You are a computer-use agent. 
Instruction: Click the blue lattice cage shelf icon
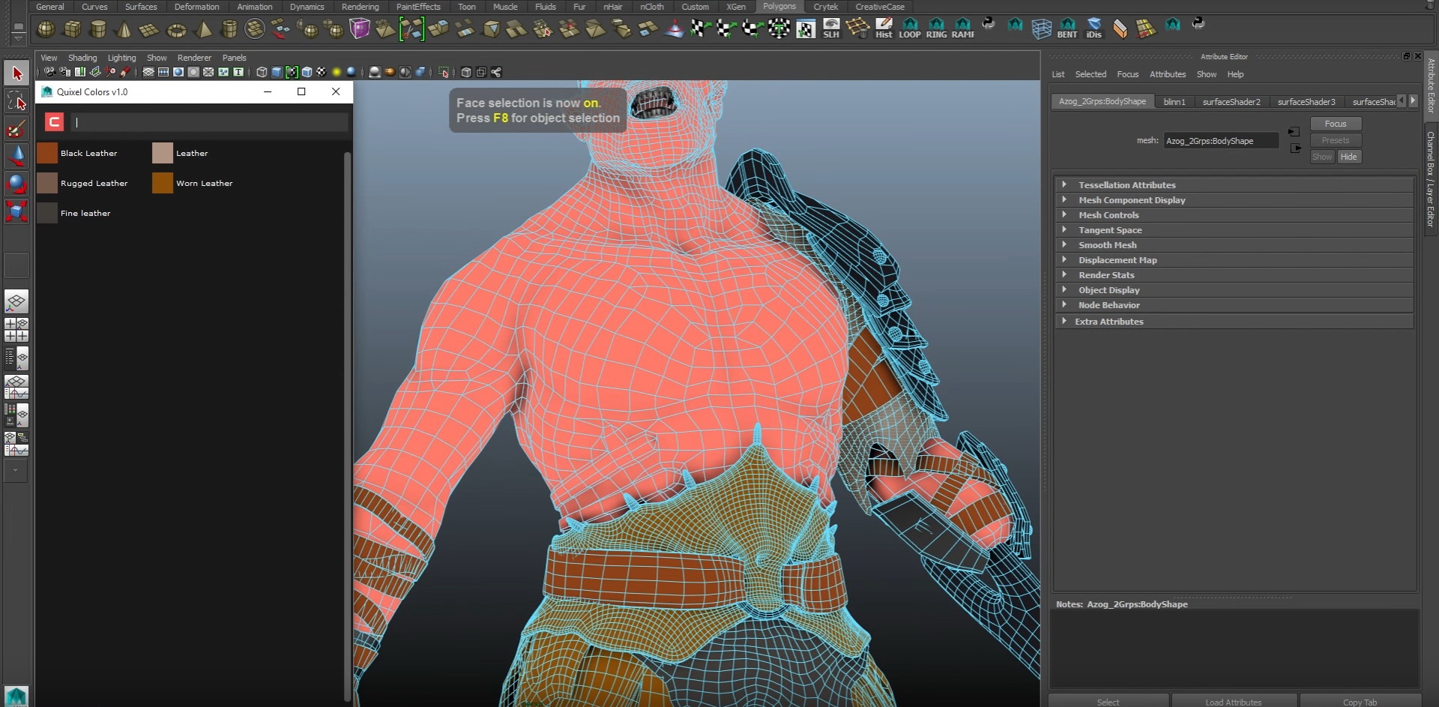[x=1041, y=29]
